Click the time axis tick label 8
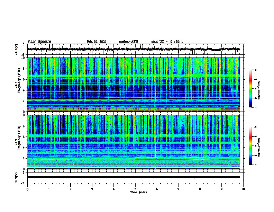The image size is (274, 212). point(200,189)
